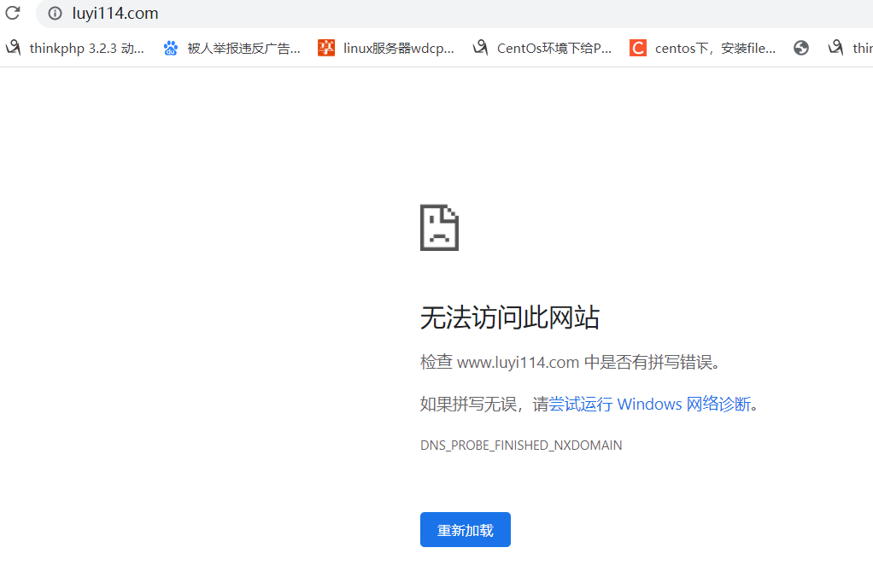873x565 pixels.
Task: Click the 尝试运行 Windows 网络诊断 link
Action: 649,404
